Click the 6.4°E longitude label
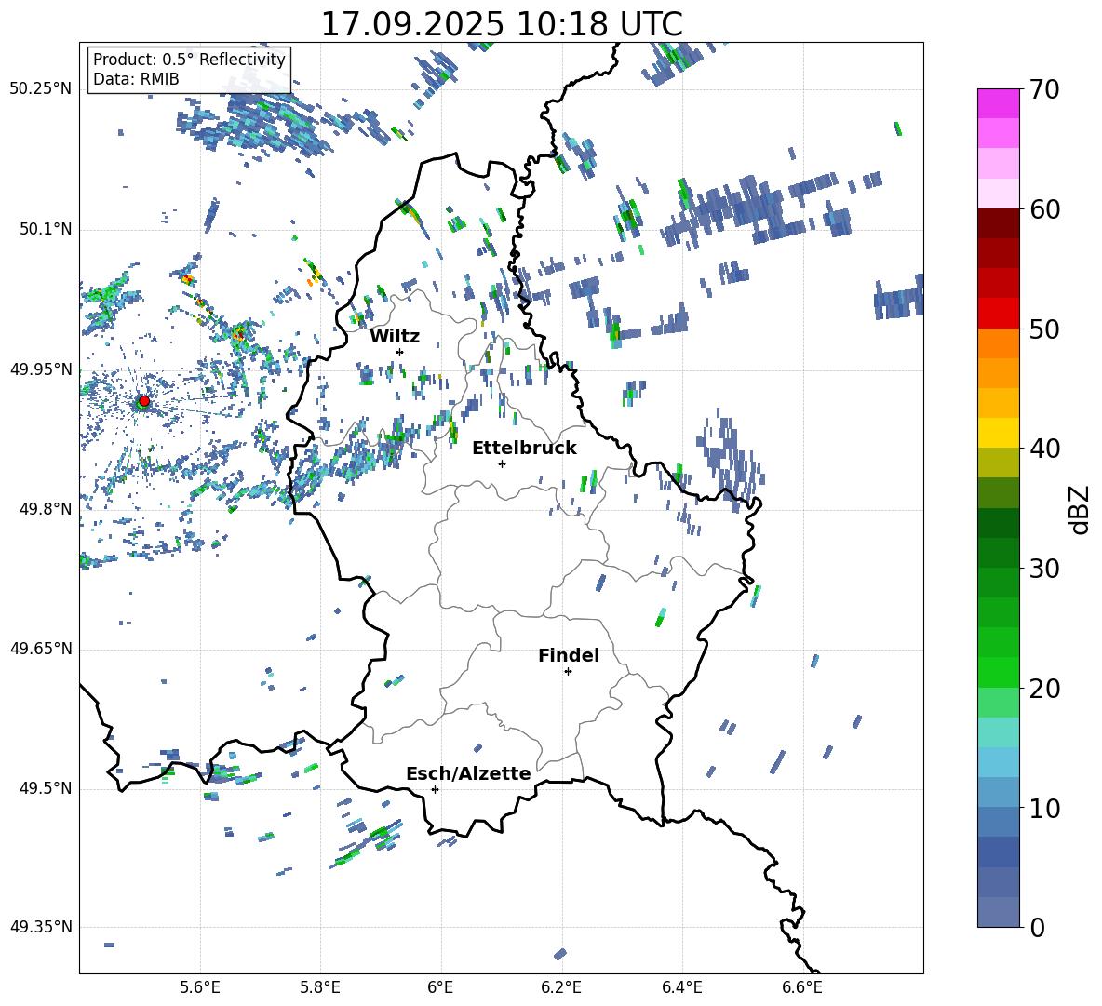This screenshot has height=1006, width=1102. point(681,987)
